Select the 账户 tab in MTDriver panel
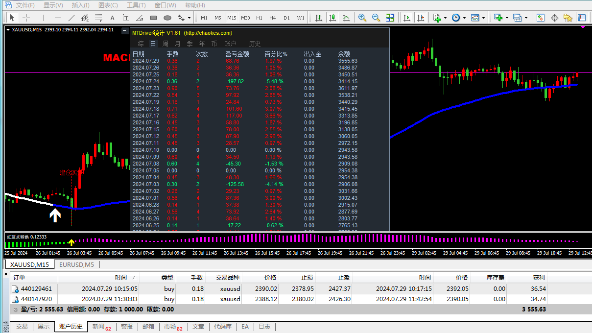This screenshot has height=333, width=592. tap(231, 44)
